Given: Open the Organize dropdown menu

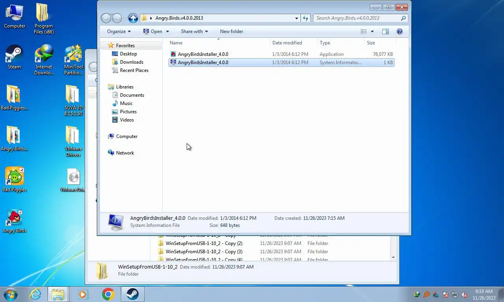Looking at the screenshot, I should 119,31.
